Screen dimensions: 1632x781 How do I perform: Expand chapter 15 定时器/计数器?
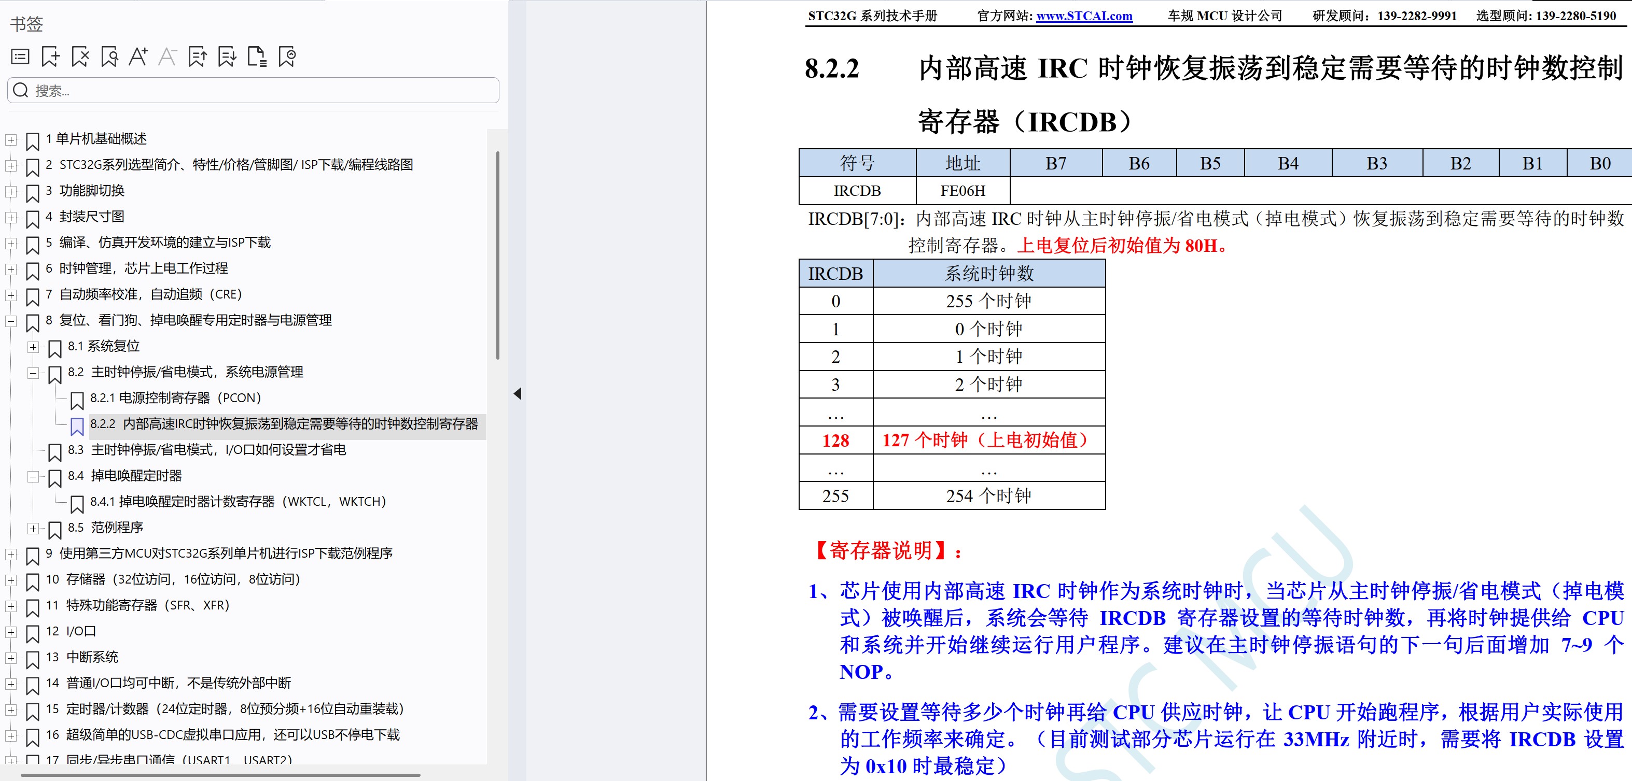(x=11, y=709)
